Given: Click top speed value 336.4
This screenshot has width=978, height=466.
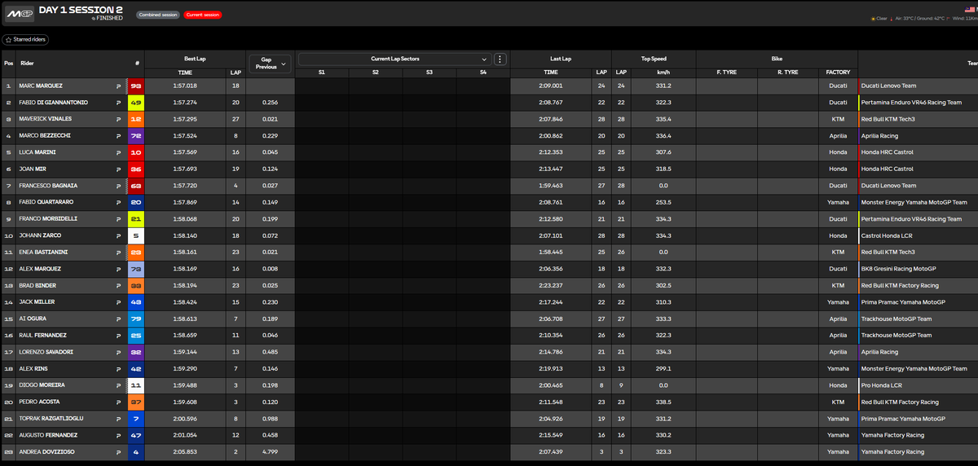Looking at the screenshot, I should tap(663, 136).
